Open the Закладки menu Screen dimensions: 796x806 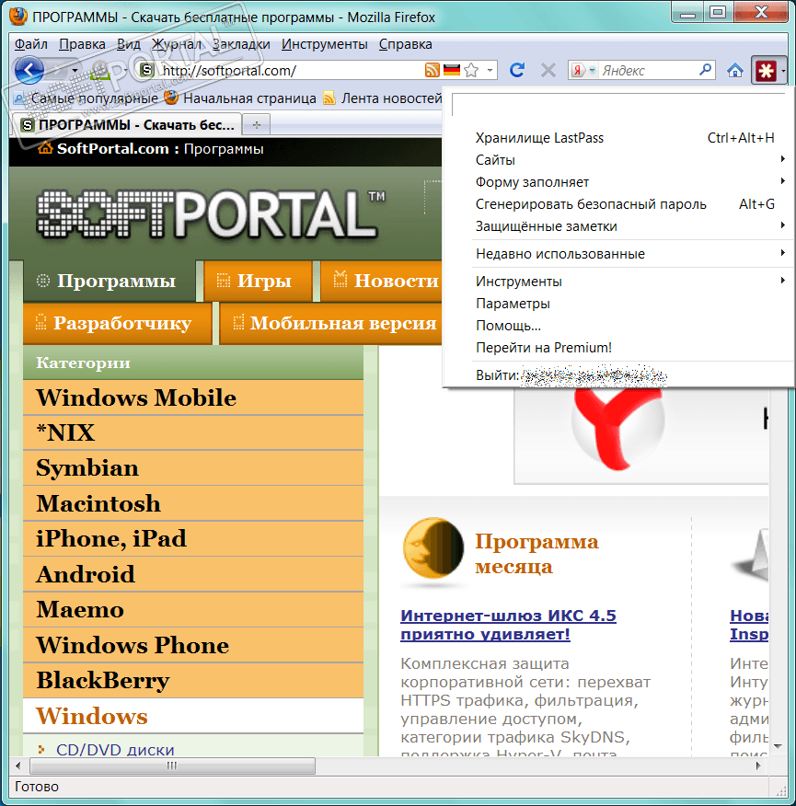pyautogui.click(x=241, y=44)
